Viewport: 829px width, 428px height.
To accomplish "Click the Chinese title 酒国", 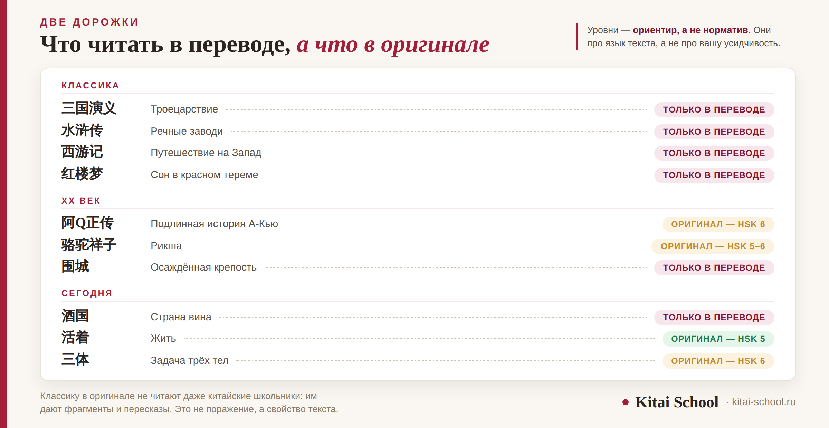I will point(75,316).
